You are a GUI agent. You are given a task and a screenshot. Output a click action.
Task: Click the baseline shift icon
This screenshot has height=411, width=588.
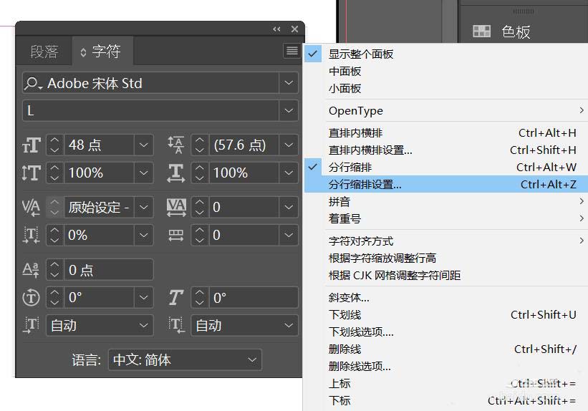31,270
